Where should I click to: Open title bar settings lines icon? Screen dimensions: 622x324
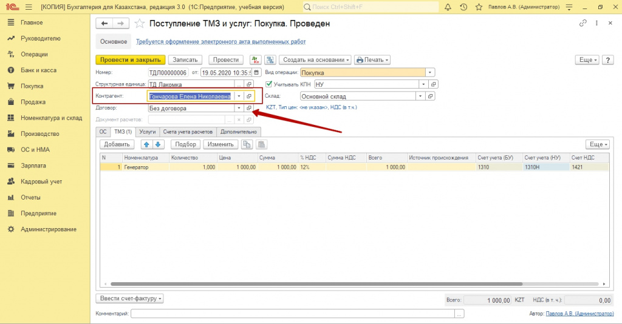(x=569, y=7)
